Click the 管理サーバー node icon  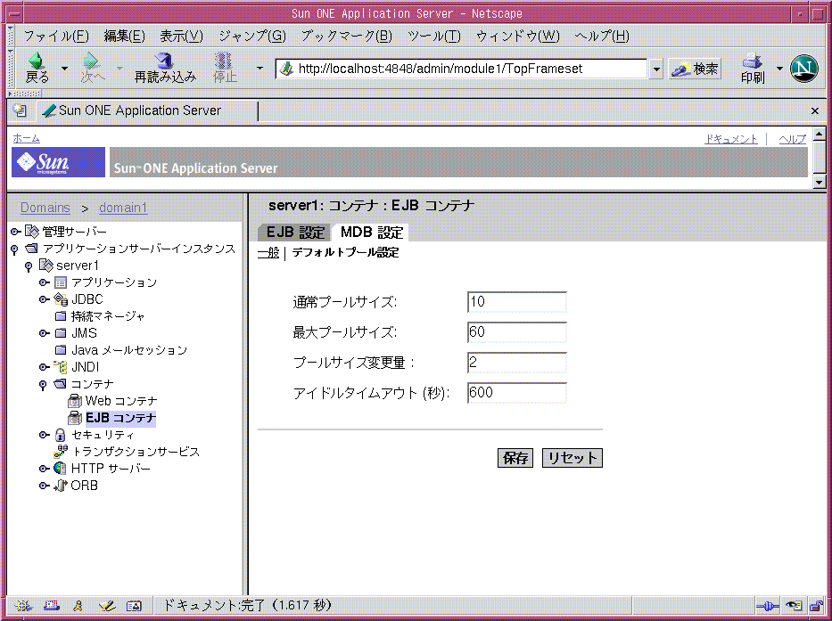(32, 232)
